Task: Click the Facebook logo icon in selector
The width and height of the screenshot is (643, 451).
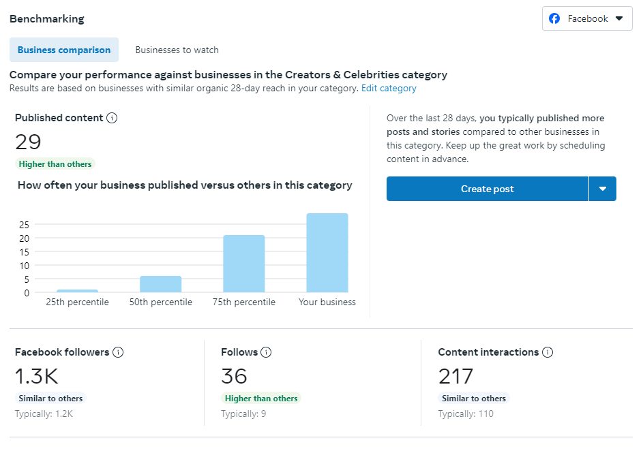Action: tap(554, 18)
